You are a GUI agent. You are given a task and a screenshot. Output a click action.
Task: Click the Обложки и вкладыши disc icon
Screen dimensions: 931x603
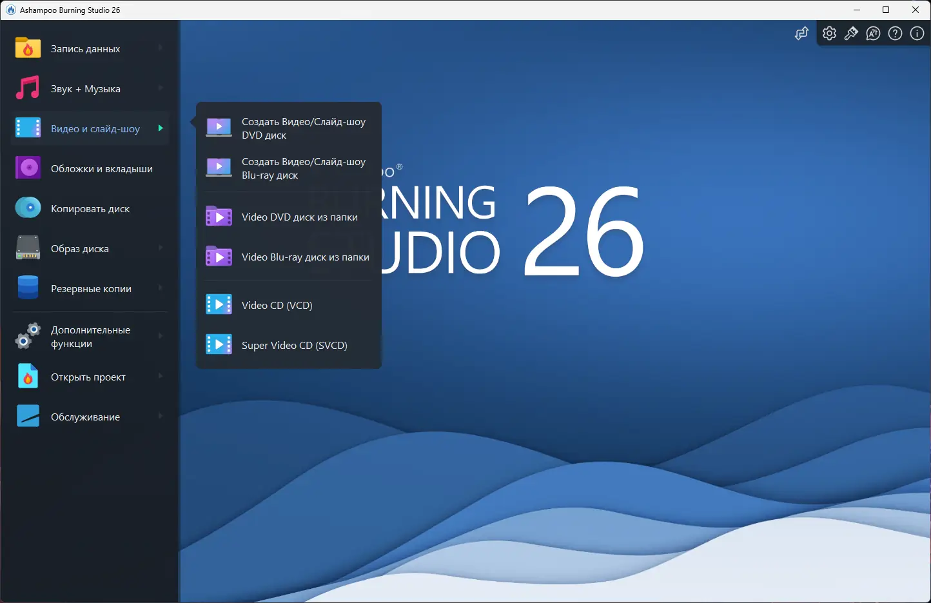(x=28, y=168)
